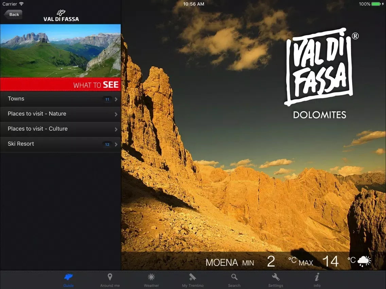The width and height of the screenshot is (386, 289).
Task: Tap the MOENA location name
Action: pos(222,263)
